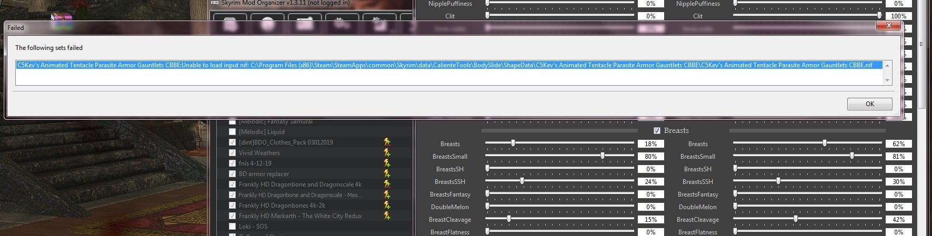
Task: Click the left BreastCleavage 15% value field
Action: click(x=650, y=219)
